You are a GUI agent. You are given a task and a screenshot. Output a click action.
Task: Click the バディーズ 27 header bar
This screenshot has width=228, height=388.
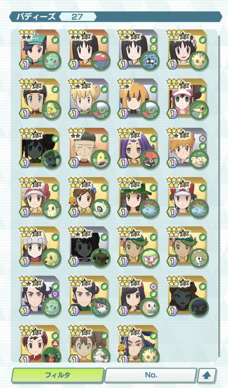click(116, 17)
